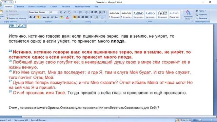Insert a bulleted list
The image size is (217, 122).
point(75,12)
